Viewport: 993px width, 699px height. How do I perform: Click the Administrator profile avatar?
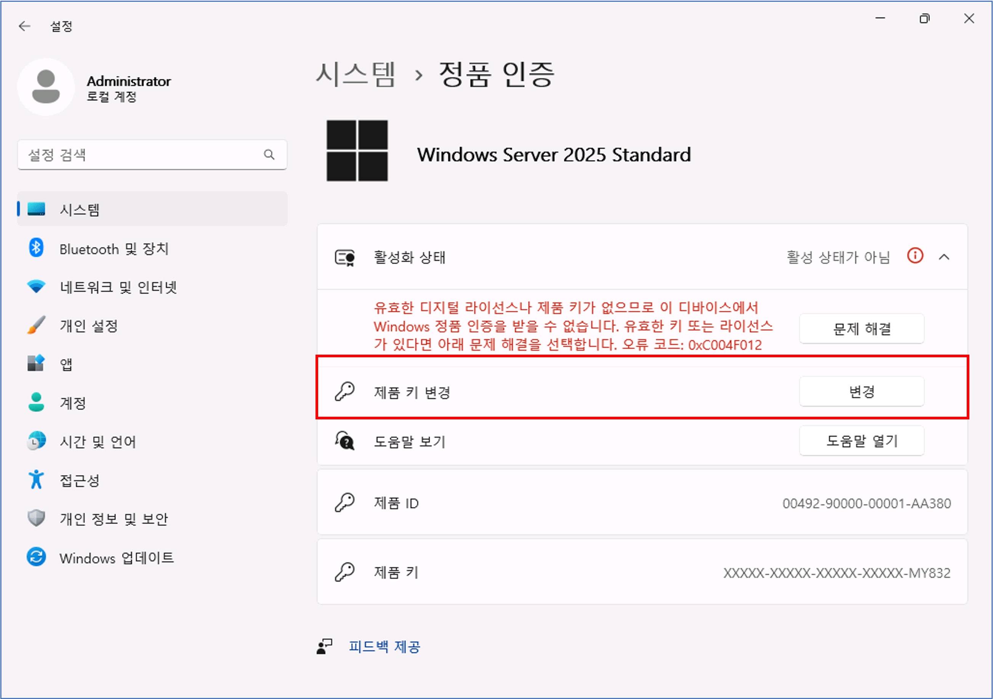(x=46, y=87)
